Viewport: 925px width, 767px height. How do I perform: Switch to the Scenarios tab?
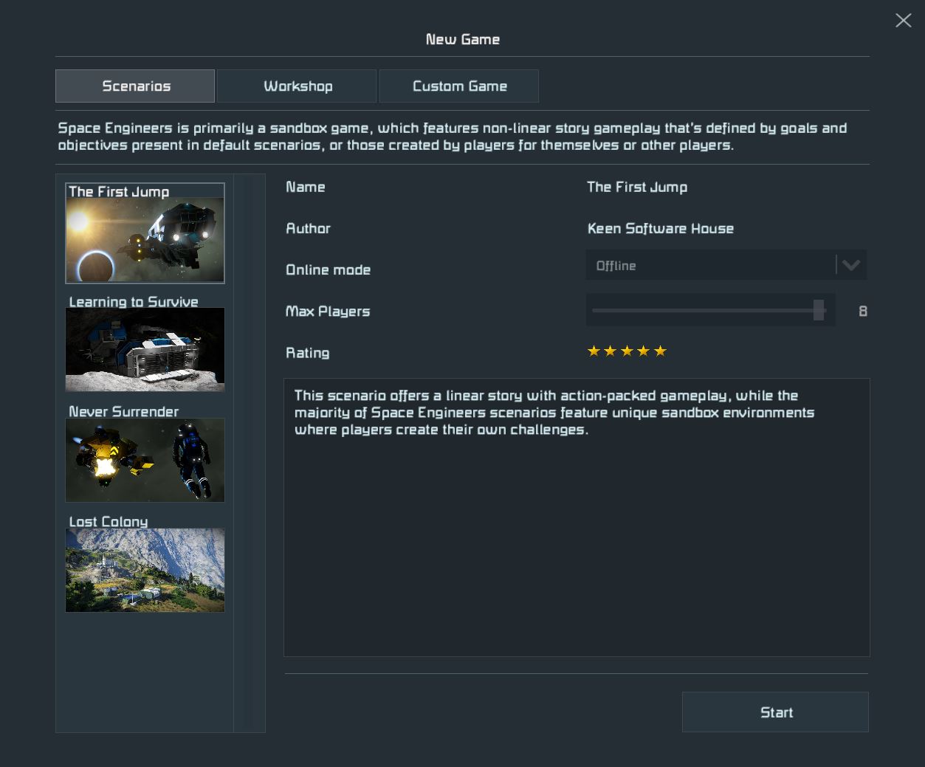click(x=135, y=86)
